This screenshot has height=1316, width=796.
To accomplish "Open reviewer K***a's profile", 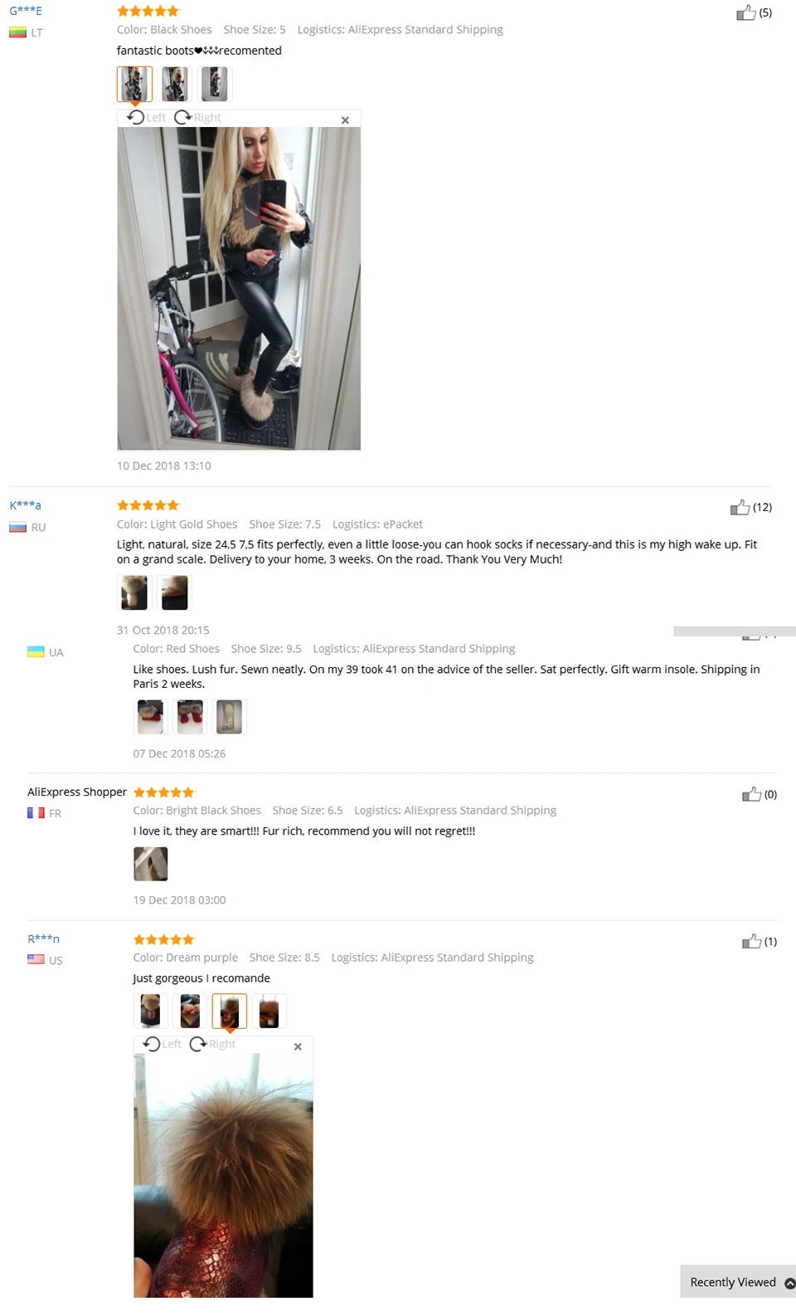I will point(25,505).
